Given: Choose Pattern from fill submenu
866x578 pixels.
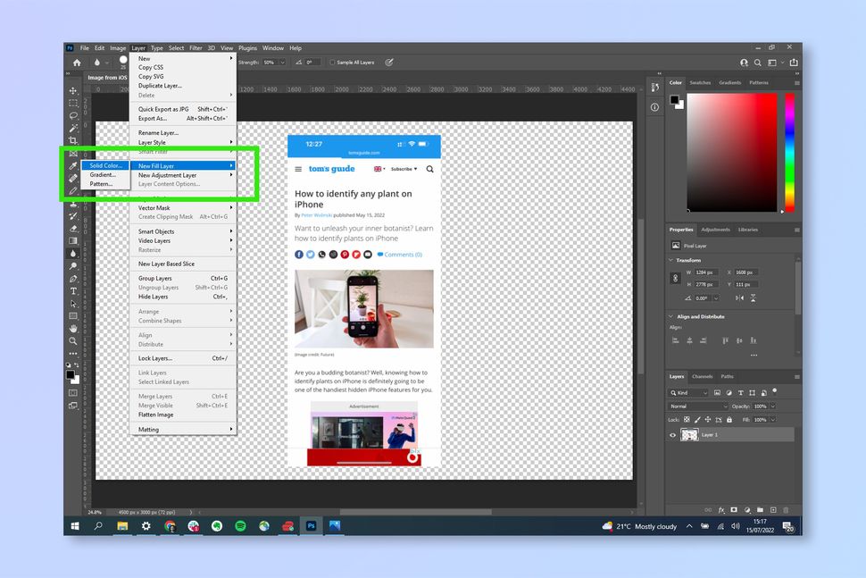Looking at the screenshot, I should click(105, 184).
